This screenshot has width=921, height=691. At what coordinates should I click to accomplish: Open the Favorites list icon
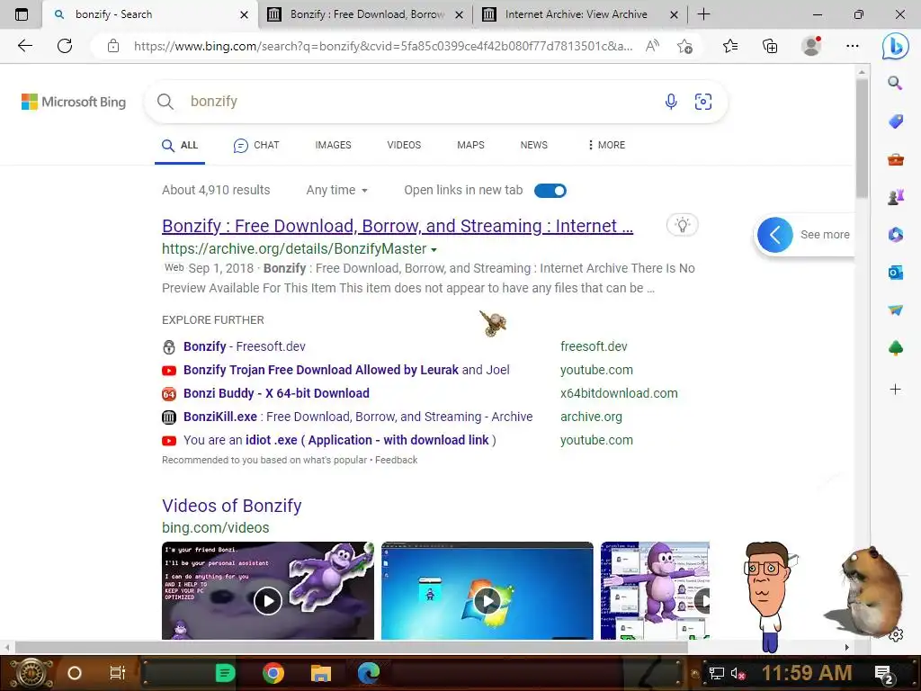(730, 46)
